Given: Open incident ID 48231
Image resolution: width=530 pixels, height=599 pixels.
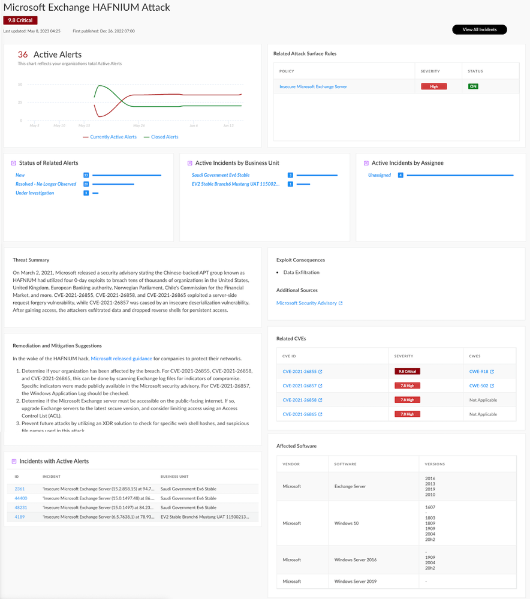Looking at the screenshot, I should click(20, 508).
